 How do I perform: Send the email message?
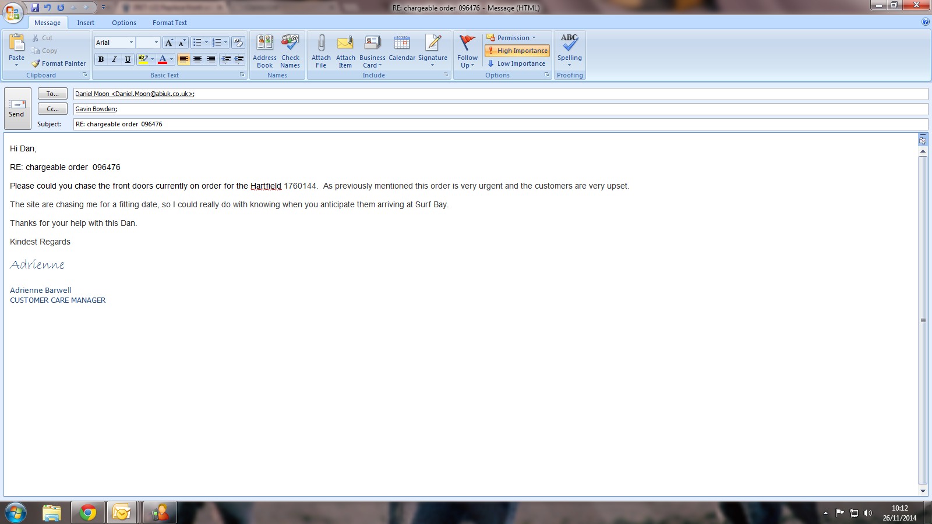17,108
